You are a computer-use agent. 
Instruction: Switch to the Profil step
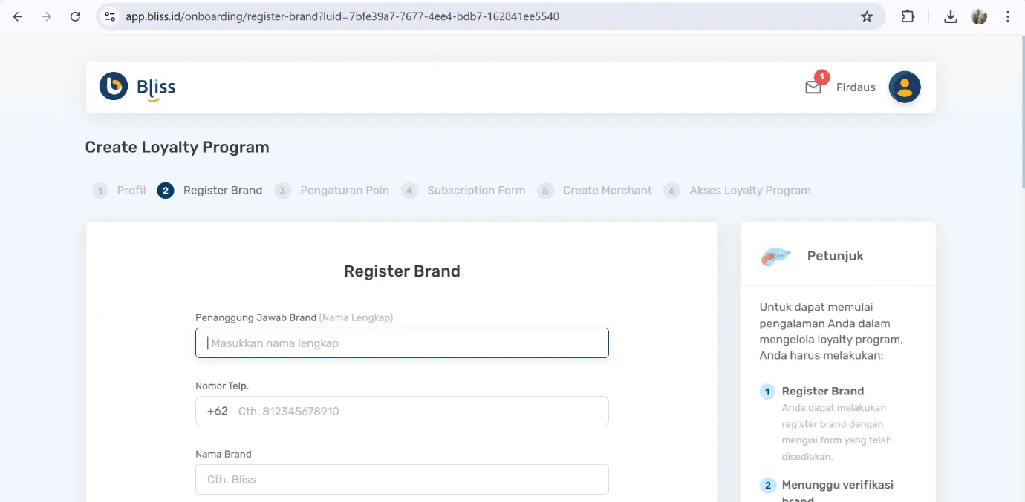point(131,190)
